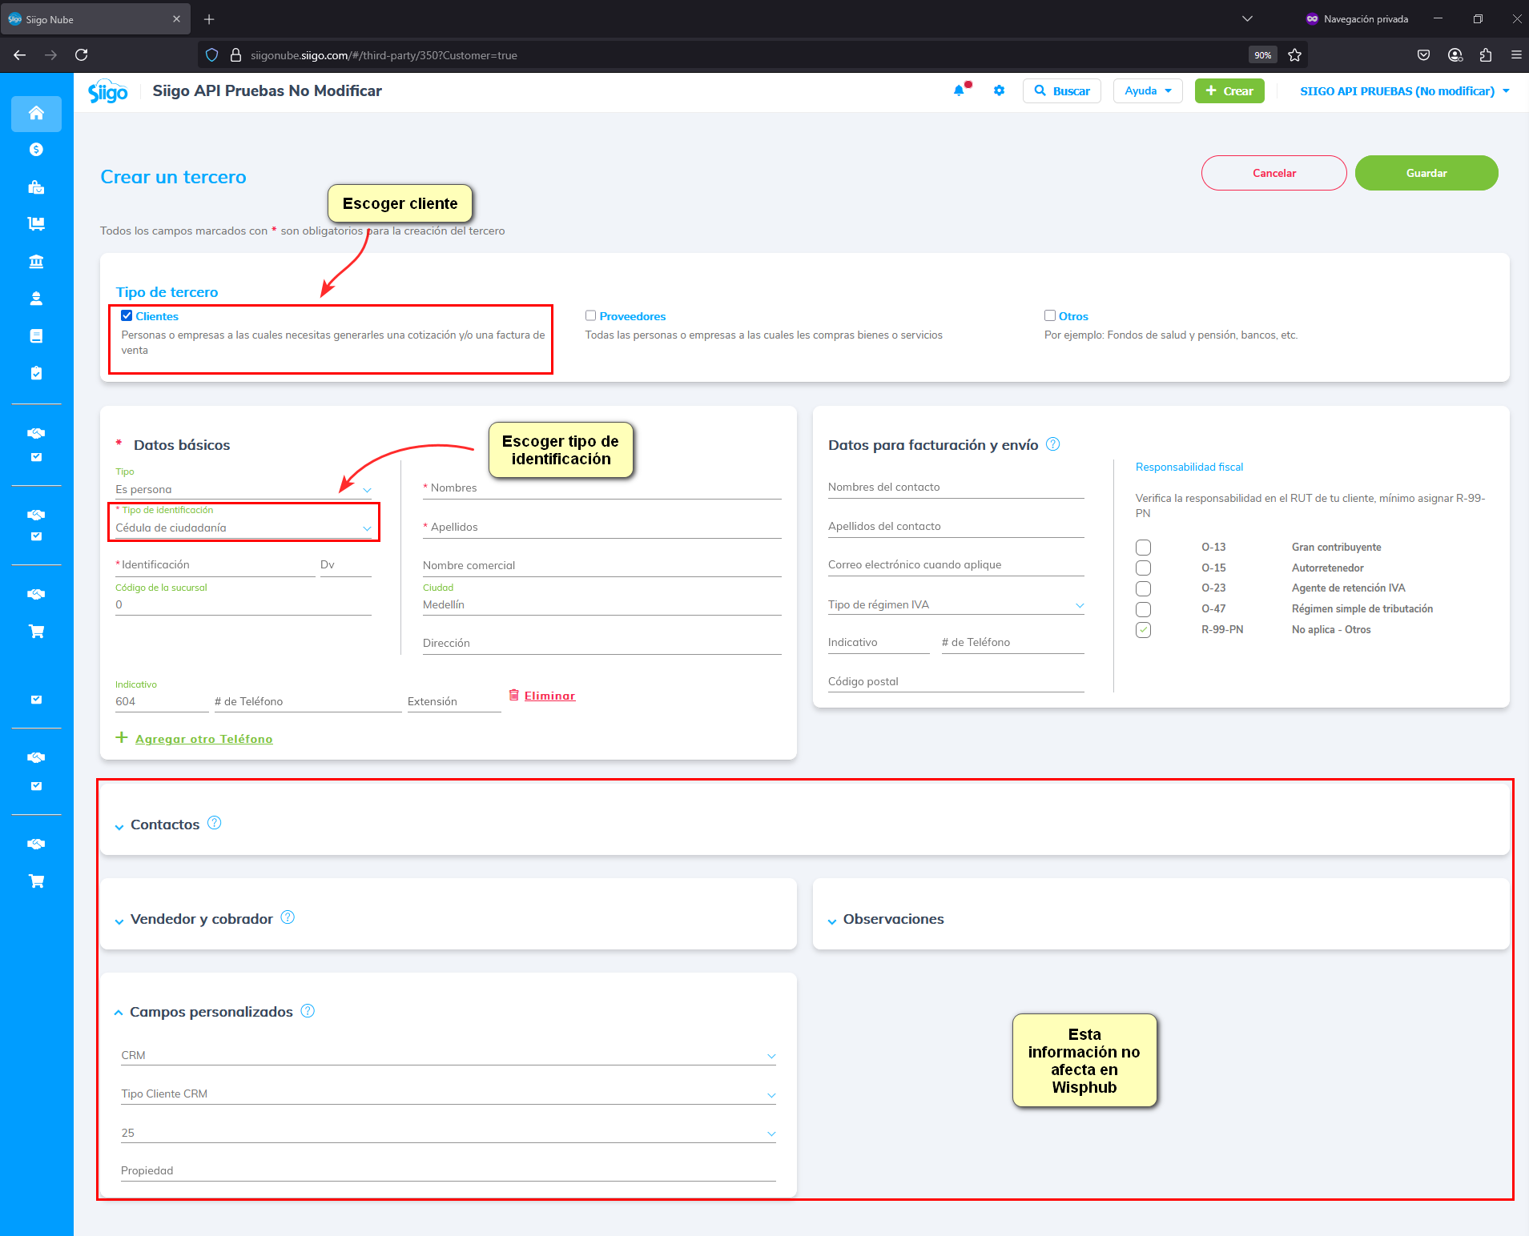
Task: Open the shopping bags icon in sidebar
Action: pos(36,187)
